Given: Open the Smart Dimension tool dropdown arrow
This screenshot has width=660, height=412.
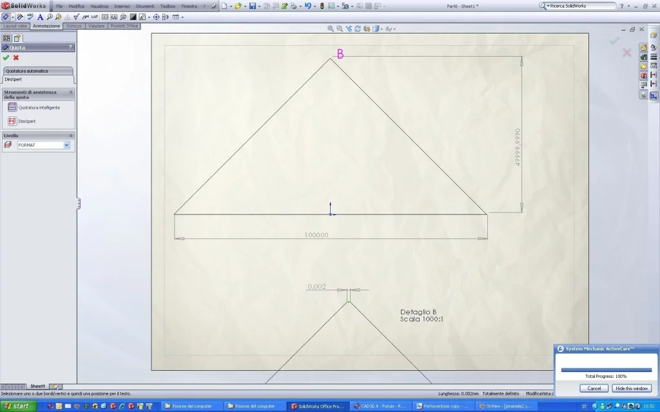Looking at the screenshot, I should [x=13, y=17].
